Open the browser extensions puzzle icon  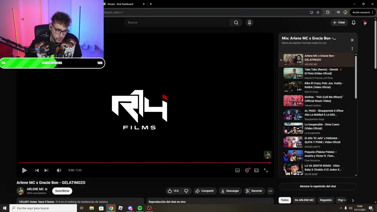(x=328, y=12)
